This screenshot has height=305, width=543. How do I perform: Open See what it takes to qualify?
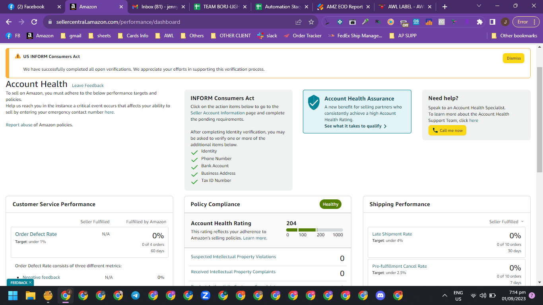[x=355, y=126]
